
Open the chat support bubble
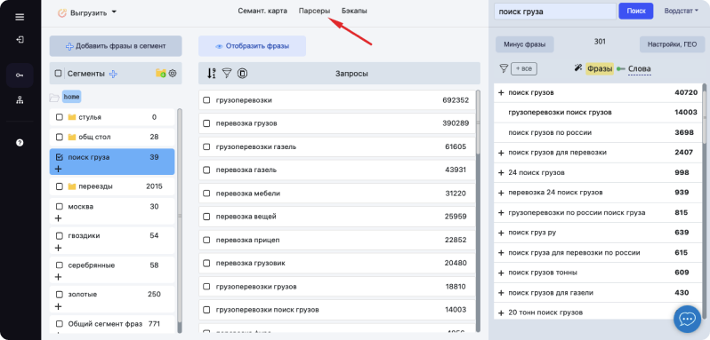688,319
